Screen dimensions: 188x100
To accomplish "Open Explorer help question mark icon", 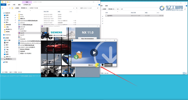I will 99,5.
